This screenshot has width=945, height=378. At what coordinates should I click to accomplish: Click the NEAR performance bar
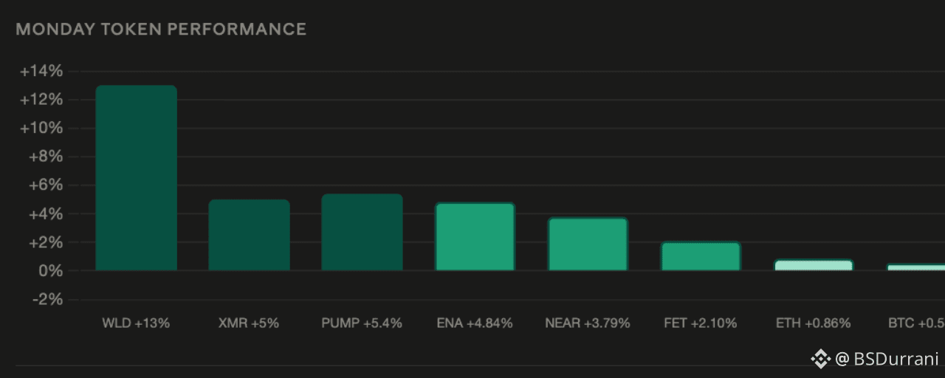coord(588,244)
